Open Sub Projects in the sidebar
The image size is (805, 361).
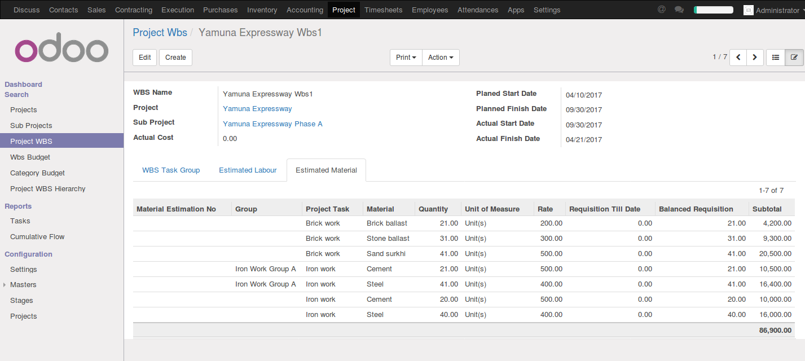(31, 126)
